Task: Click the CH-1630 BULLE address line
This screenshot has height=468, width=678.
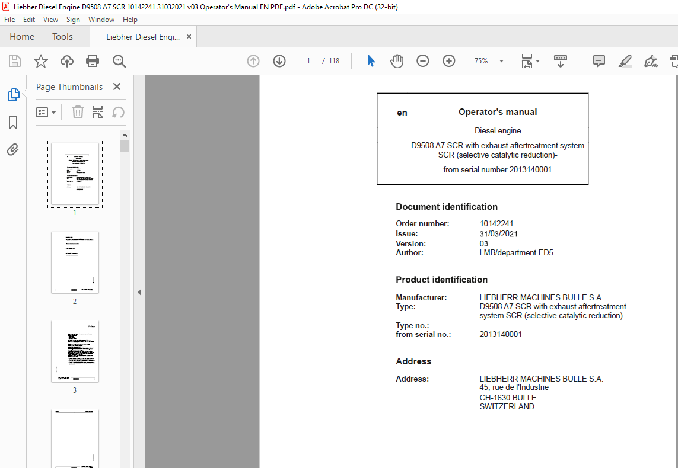Action: (508, 398)
